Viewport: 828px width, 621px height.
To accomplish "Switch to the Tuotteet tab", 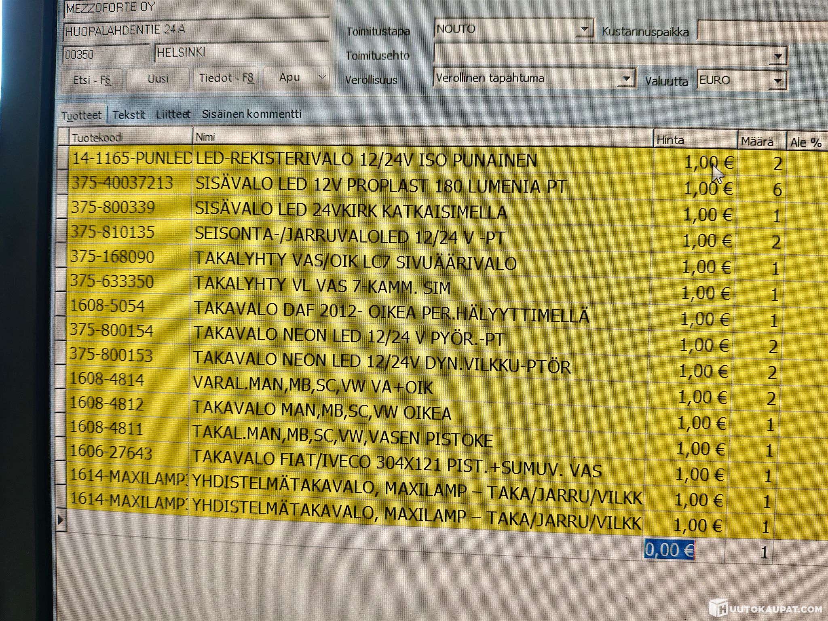I will tap(82, 115).
